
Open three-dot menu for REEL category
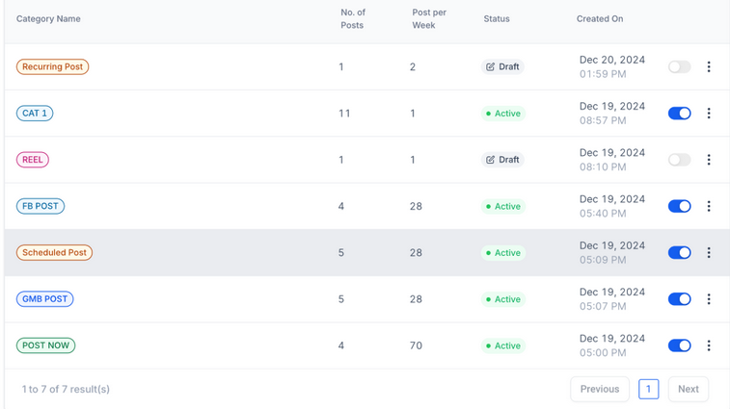pos(709,160)
